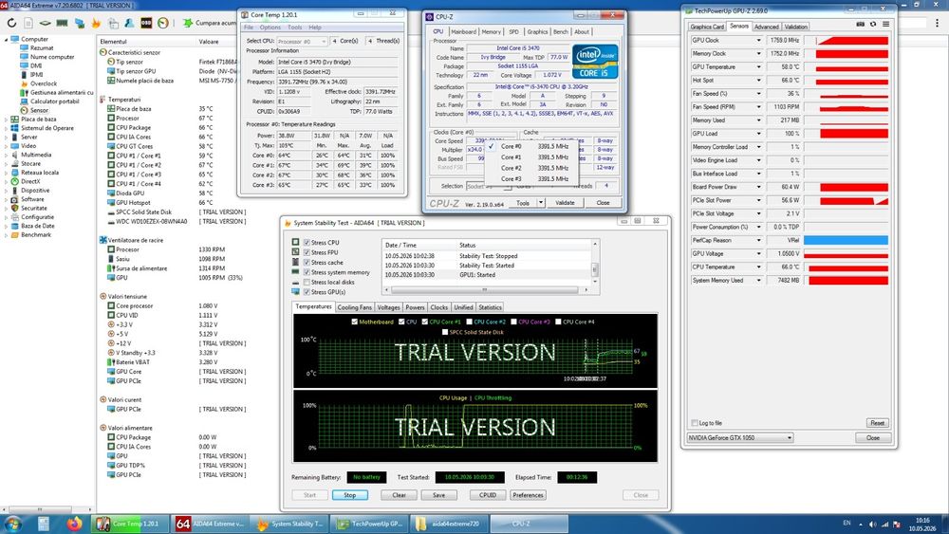Switch to TechPowerUp GPU-Z taskbar button

370,524
